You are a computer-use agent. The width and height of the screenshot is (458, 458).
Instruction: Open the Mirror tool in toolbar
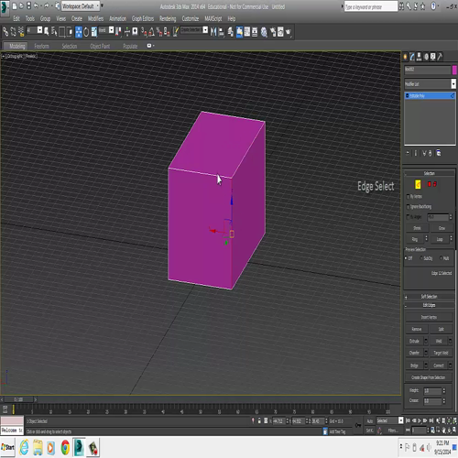(x=213, y=32)
